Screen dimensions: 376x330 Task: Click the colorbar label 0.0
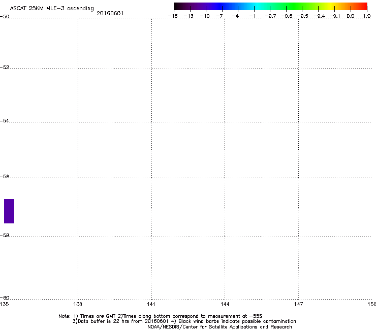[x=351, y=16]
